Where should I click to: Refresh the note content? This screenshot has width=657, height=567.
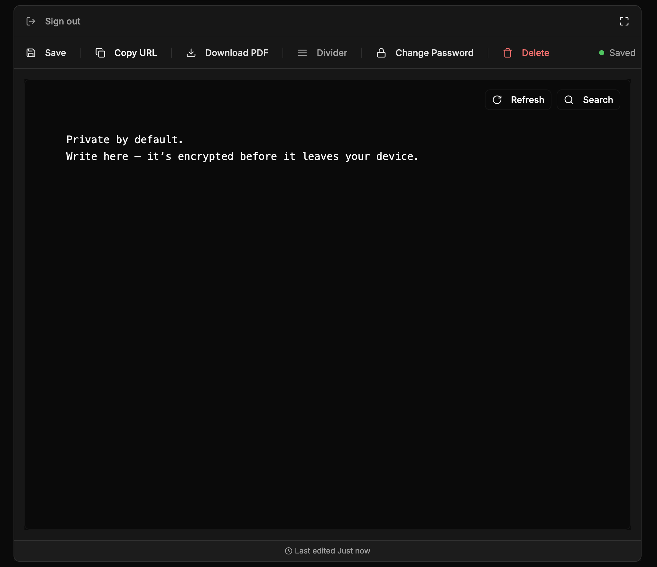518,100
